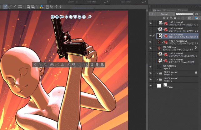Click the layer opacity slider
Viewport: 201px width, 130px height.
(x=184, y=14)
